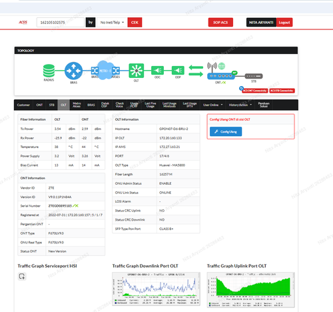Click the Config Ulang ONT di sisi OLT heading

point(230,119)
